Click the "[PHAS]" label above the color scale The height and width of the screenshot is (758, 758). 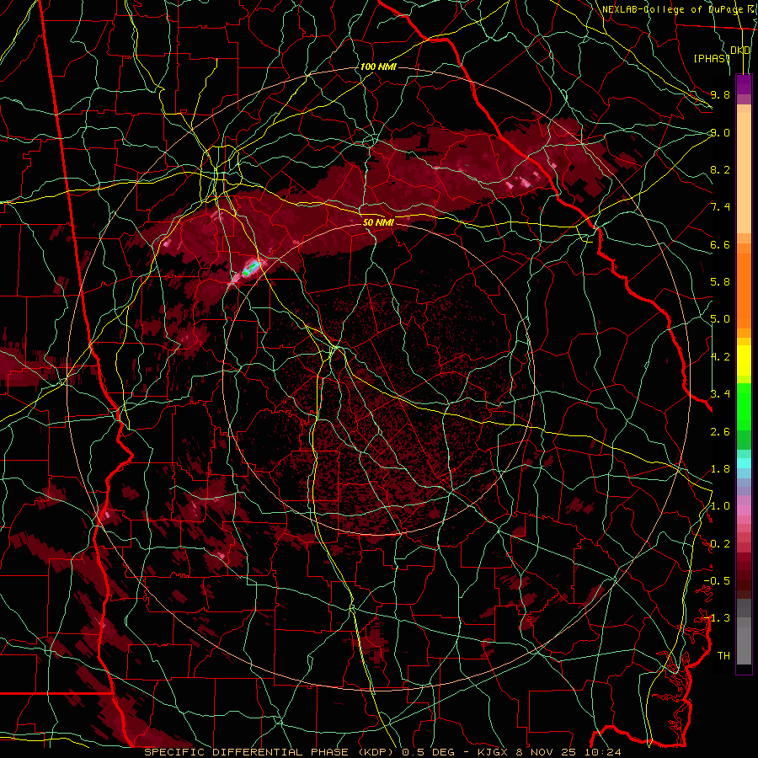pos(711,58)
